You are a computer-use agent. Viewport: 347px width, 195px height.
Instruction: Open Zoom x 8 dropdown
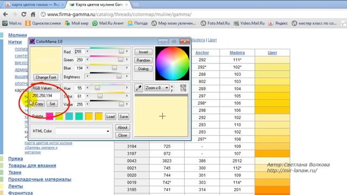pyautogui.click(x=157, y=88)
